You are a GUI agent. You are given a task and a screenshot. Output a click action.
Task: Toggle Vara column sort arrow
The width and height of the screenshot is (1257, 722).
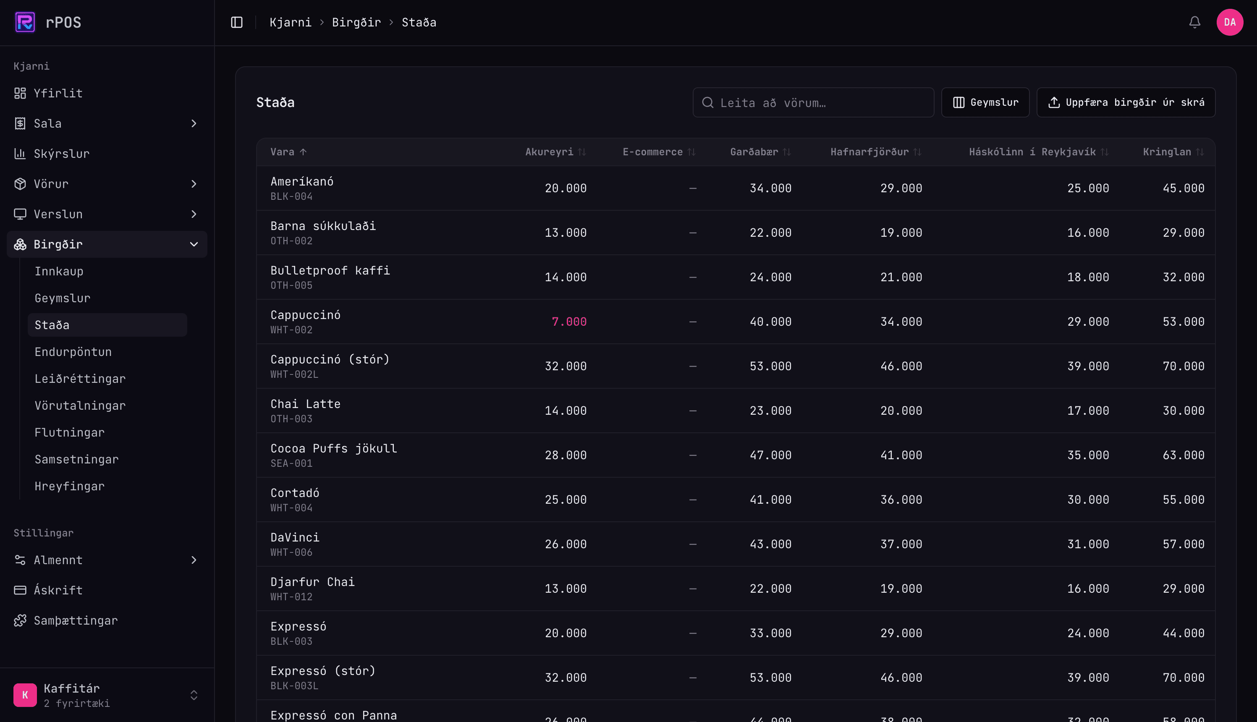(x=303, y=152)
